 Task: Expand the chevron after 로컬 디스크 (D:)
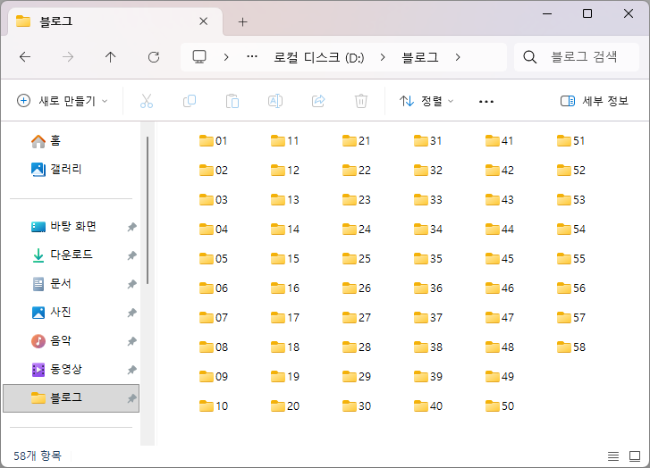382,57
